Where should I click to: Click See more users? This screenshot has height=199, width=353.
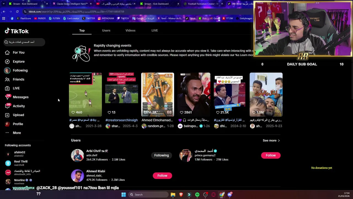pos(271,140)
